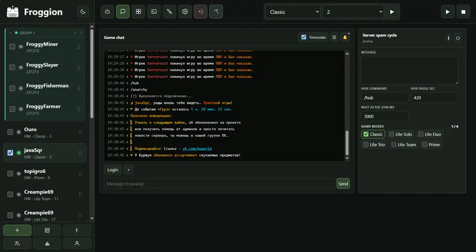Click the account list scrollbar down arrow
476x252 pixels.
92,218
